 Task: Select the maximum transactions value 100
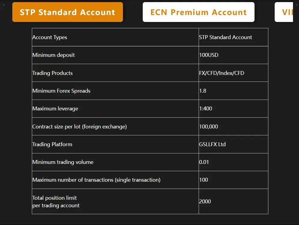pos(203,180)
